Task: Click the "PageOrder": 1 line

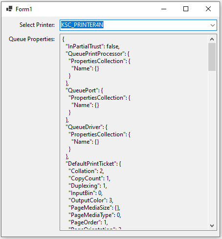Action: (x=88, y=222)
